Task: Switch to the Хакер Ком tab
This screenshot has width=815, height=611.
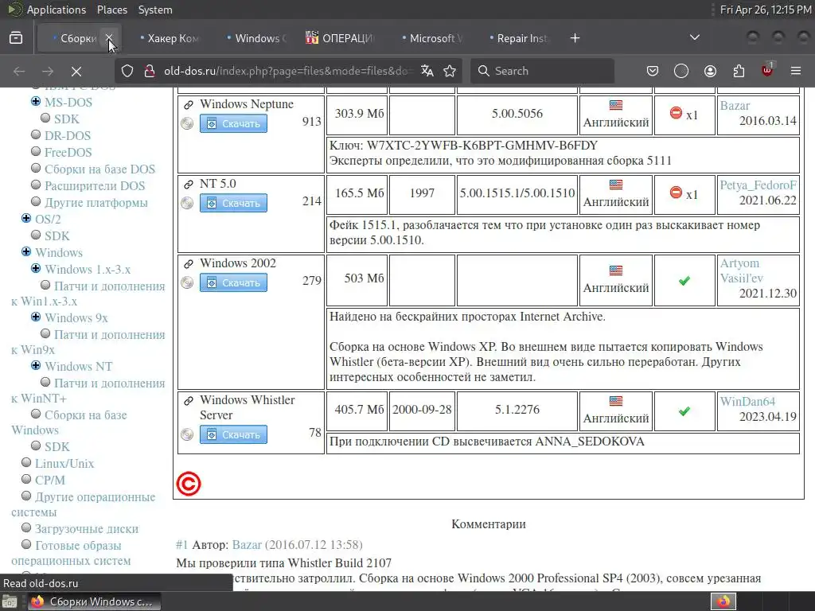Action: [x=170, y=38]
